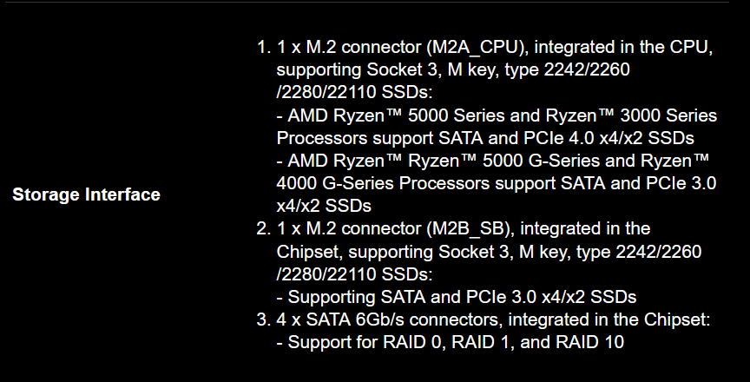Click the RAID 0, RAID 1, RAID 10 line
The width and height of the screenshot is (750, 382).
coord(451,342)
